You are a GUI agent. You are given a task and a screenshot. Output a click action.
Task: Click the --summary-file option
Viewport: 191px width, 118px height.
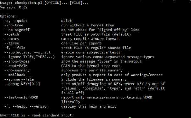click(x=19, y=79)
